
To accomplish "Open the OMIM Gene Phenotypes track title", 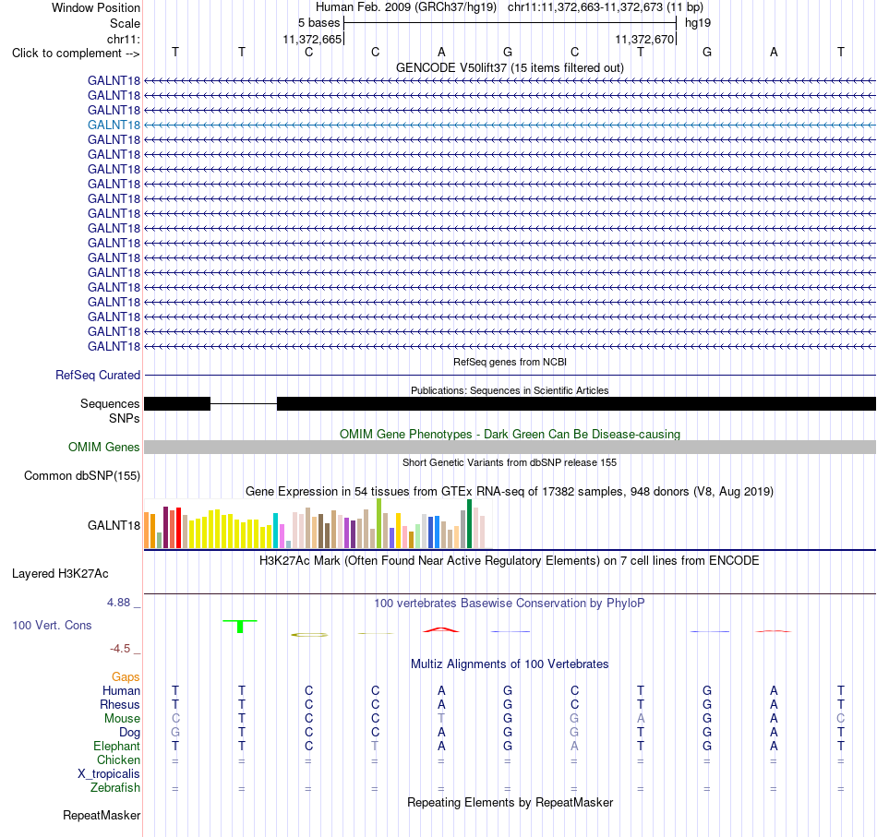I will [510, 434].
